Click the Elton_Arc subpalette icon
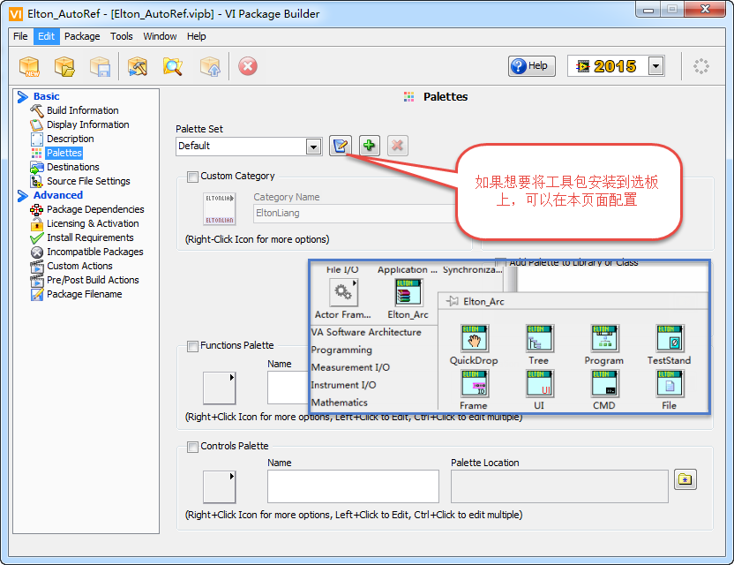Image resolution: width=734 pixels, height=565 pixels. point(408,292)
